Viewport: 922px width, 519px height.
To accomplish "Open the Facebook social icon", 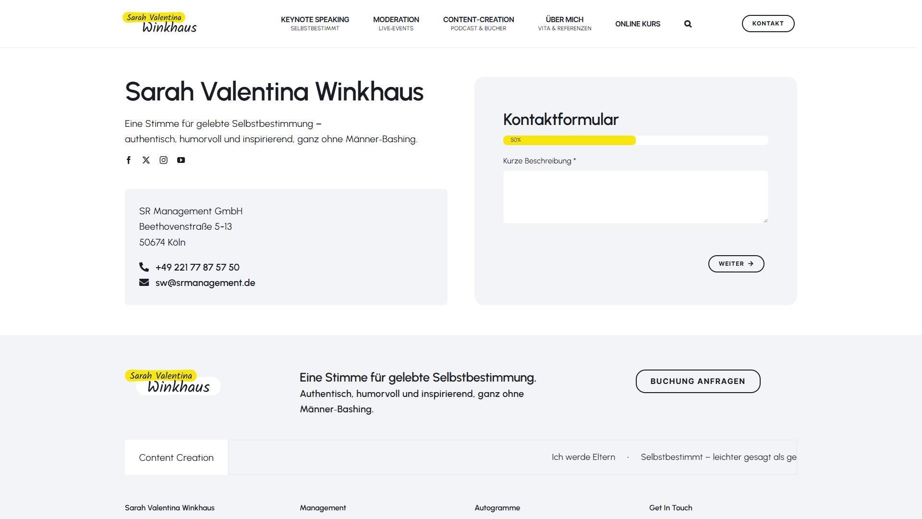I will click(128, 160).
